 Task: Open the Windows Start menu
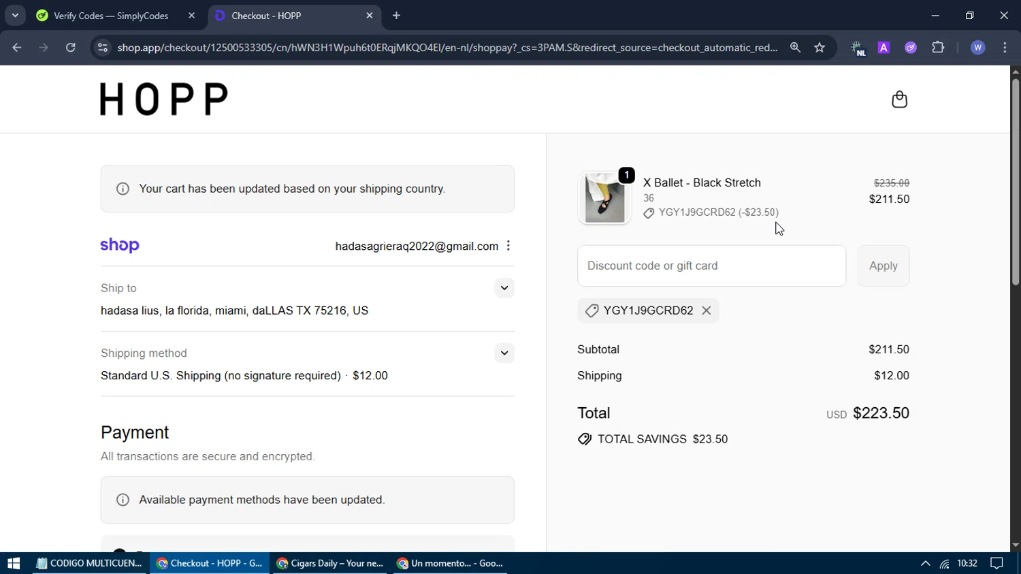coord(14,563)
